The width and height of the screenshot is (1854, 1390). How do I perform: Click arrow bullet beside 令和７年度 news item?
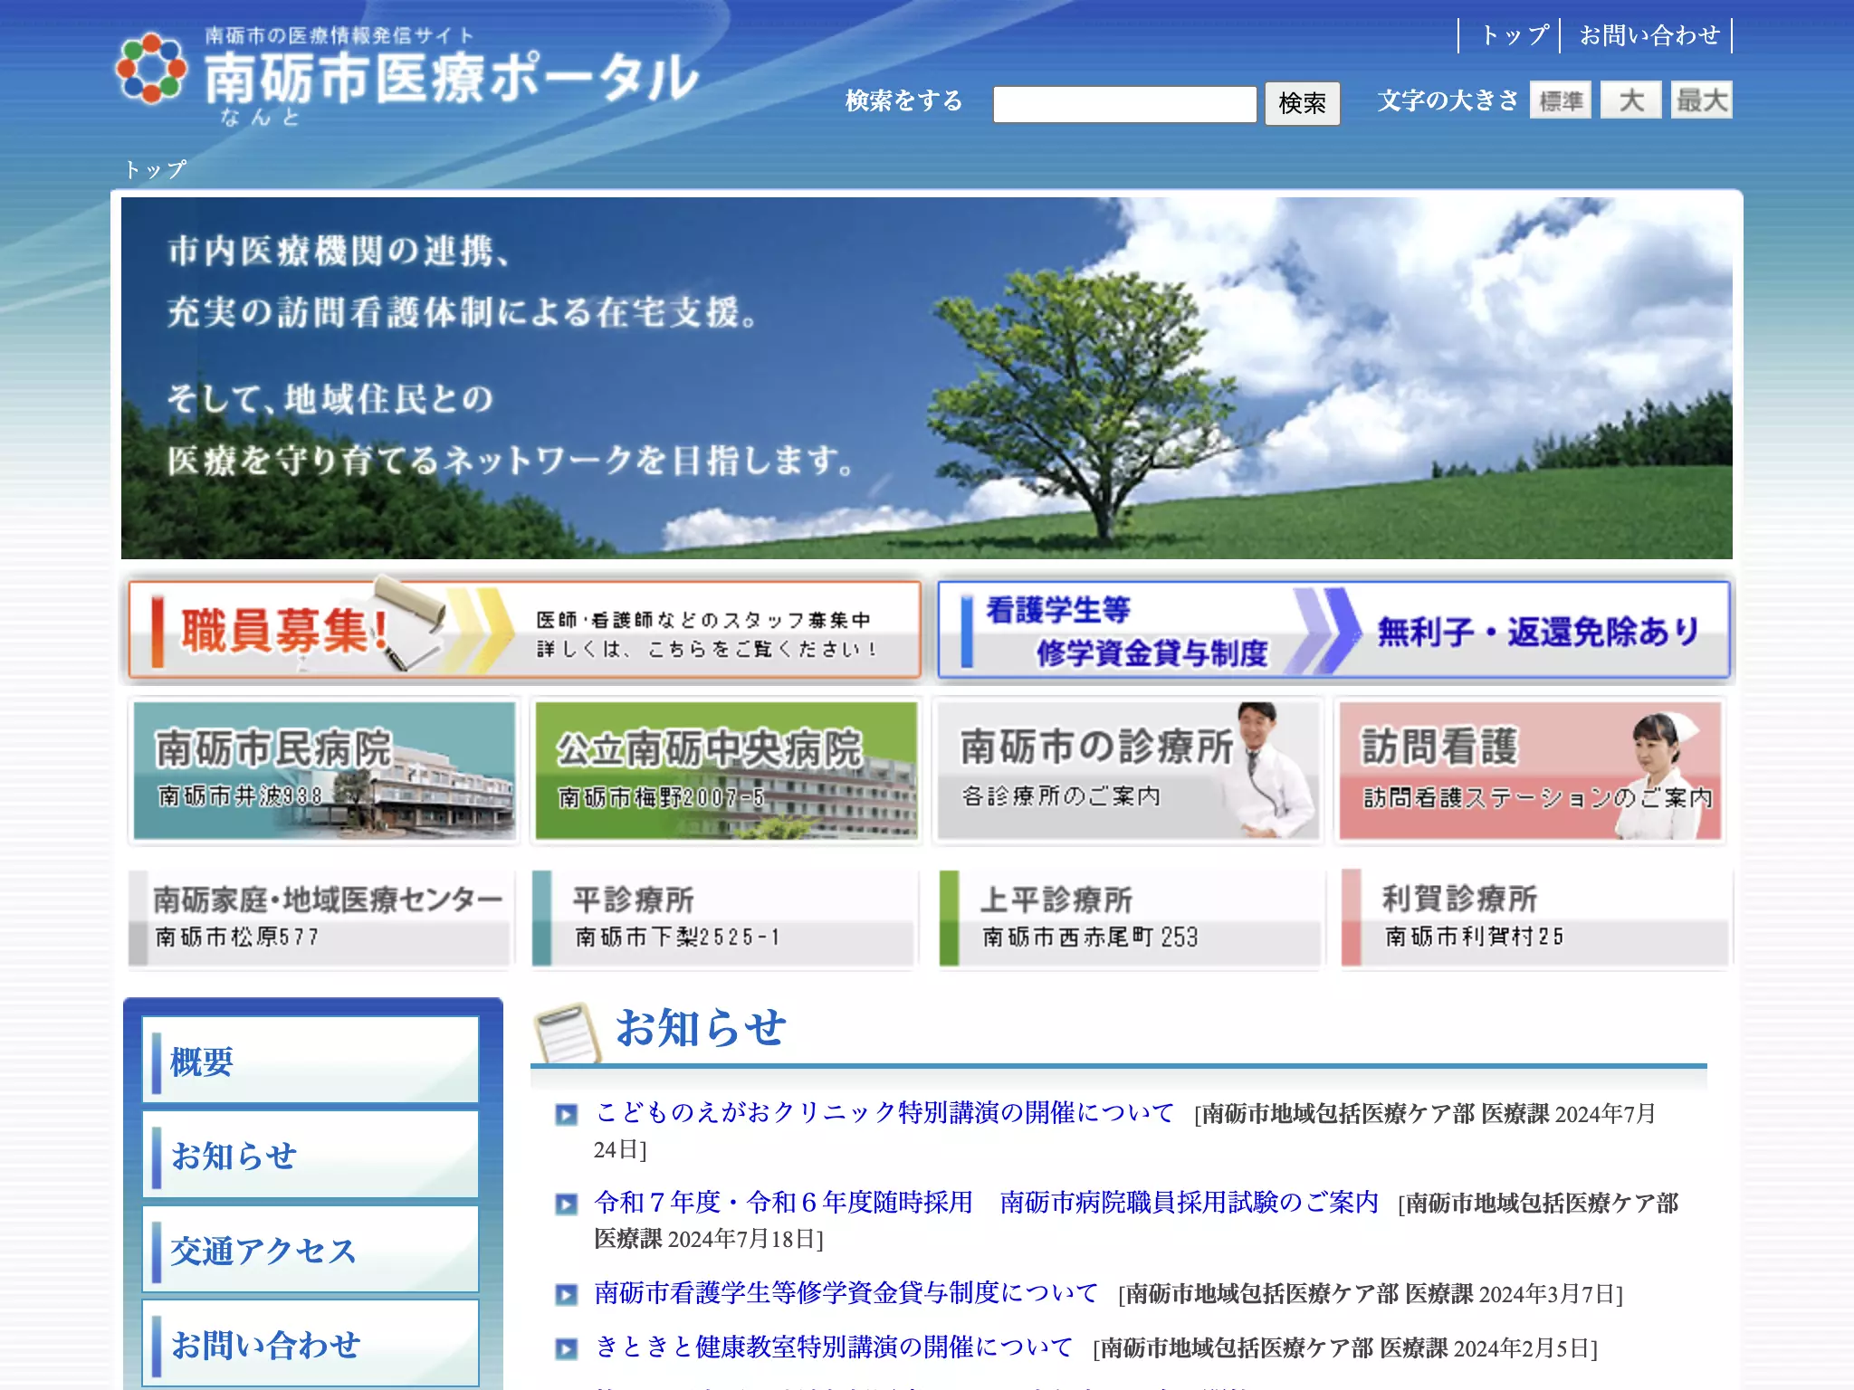[x=566, y=1204]
